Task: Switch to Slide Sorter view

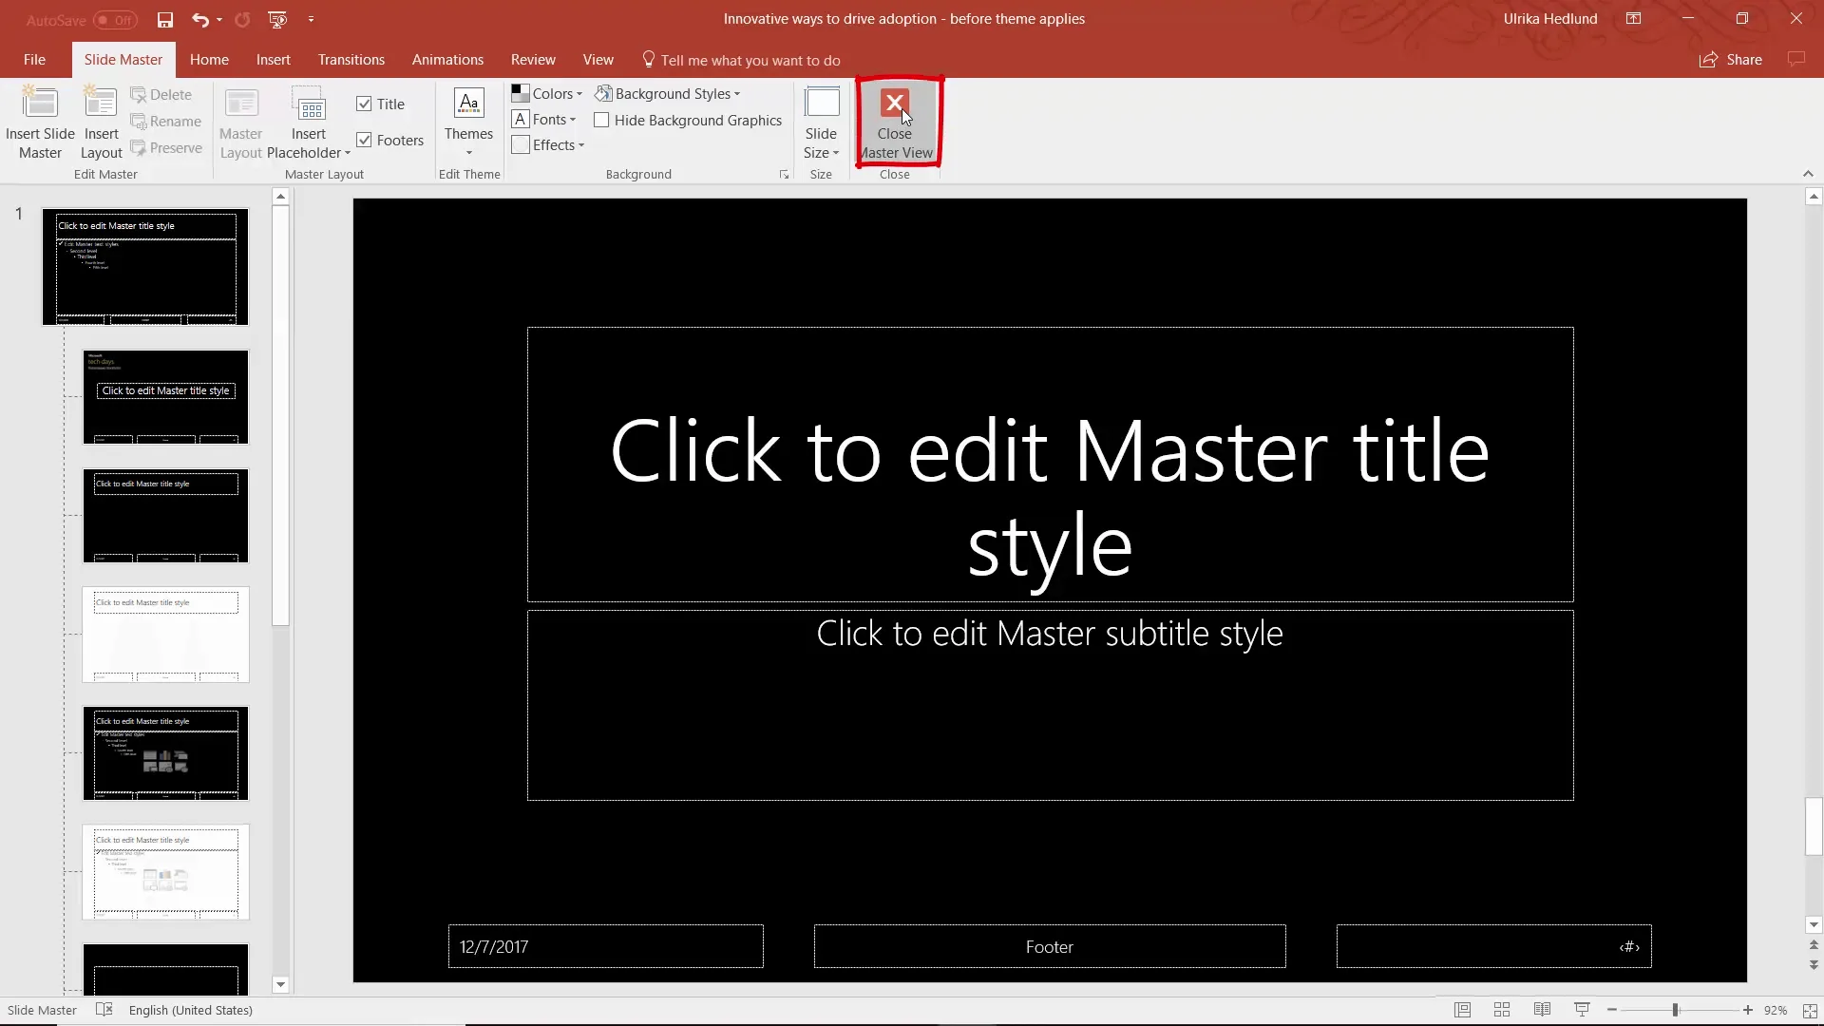Action: [1502, 1010]
